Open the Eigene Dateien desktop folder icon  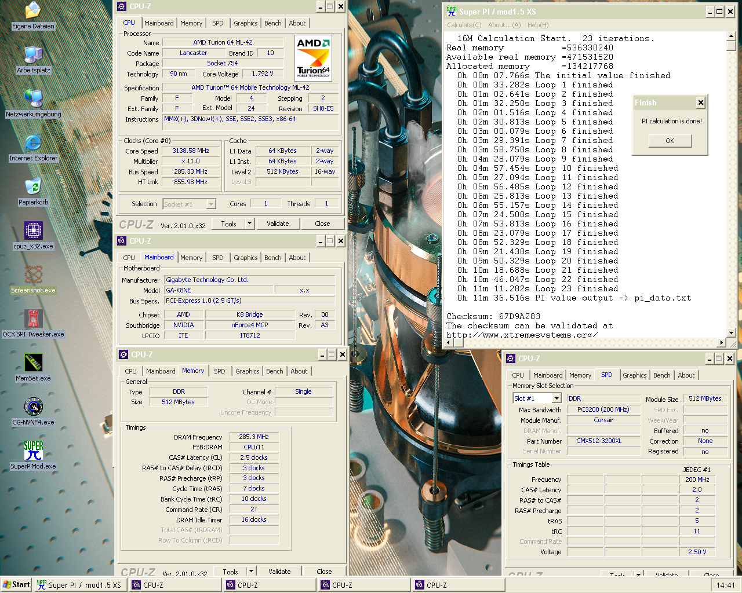(33, 10)
